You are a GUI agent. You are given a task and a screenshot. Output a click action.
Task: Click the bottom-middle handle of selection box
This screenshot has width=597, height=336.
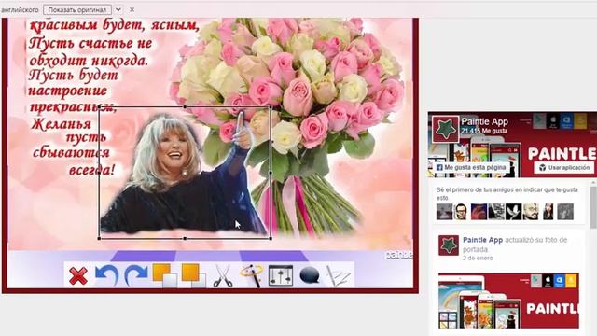[x=185, y=239]
